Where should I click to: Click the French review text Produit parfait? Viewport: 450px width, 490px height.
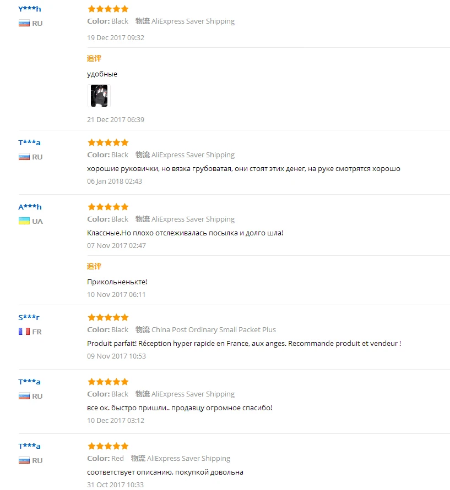tap(243, 343)
